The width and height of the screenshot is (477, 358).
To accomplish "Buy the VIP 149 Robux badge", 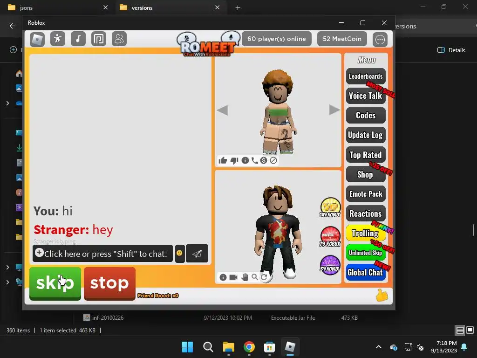I will point(330,207).
